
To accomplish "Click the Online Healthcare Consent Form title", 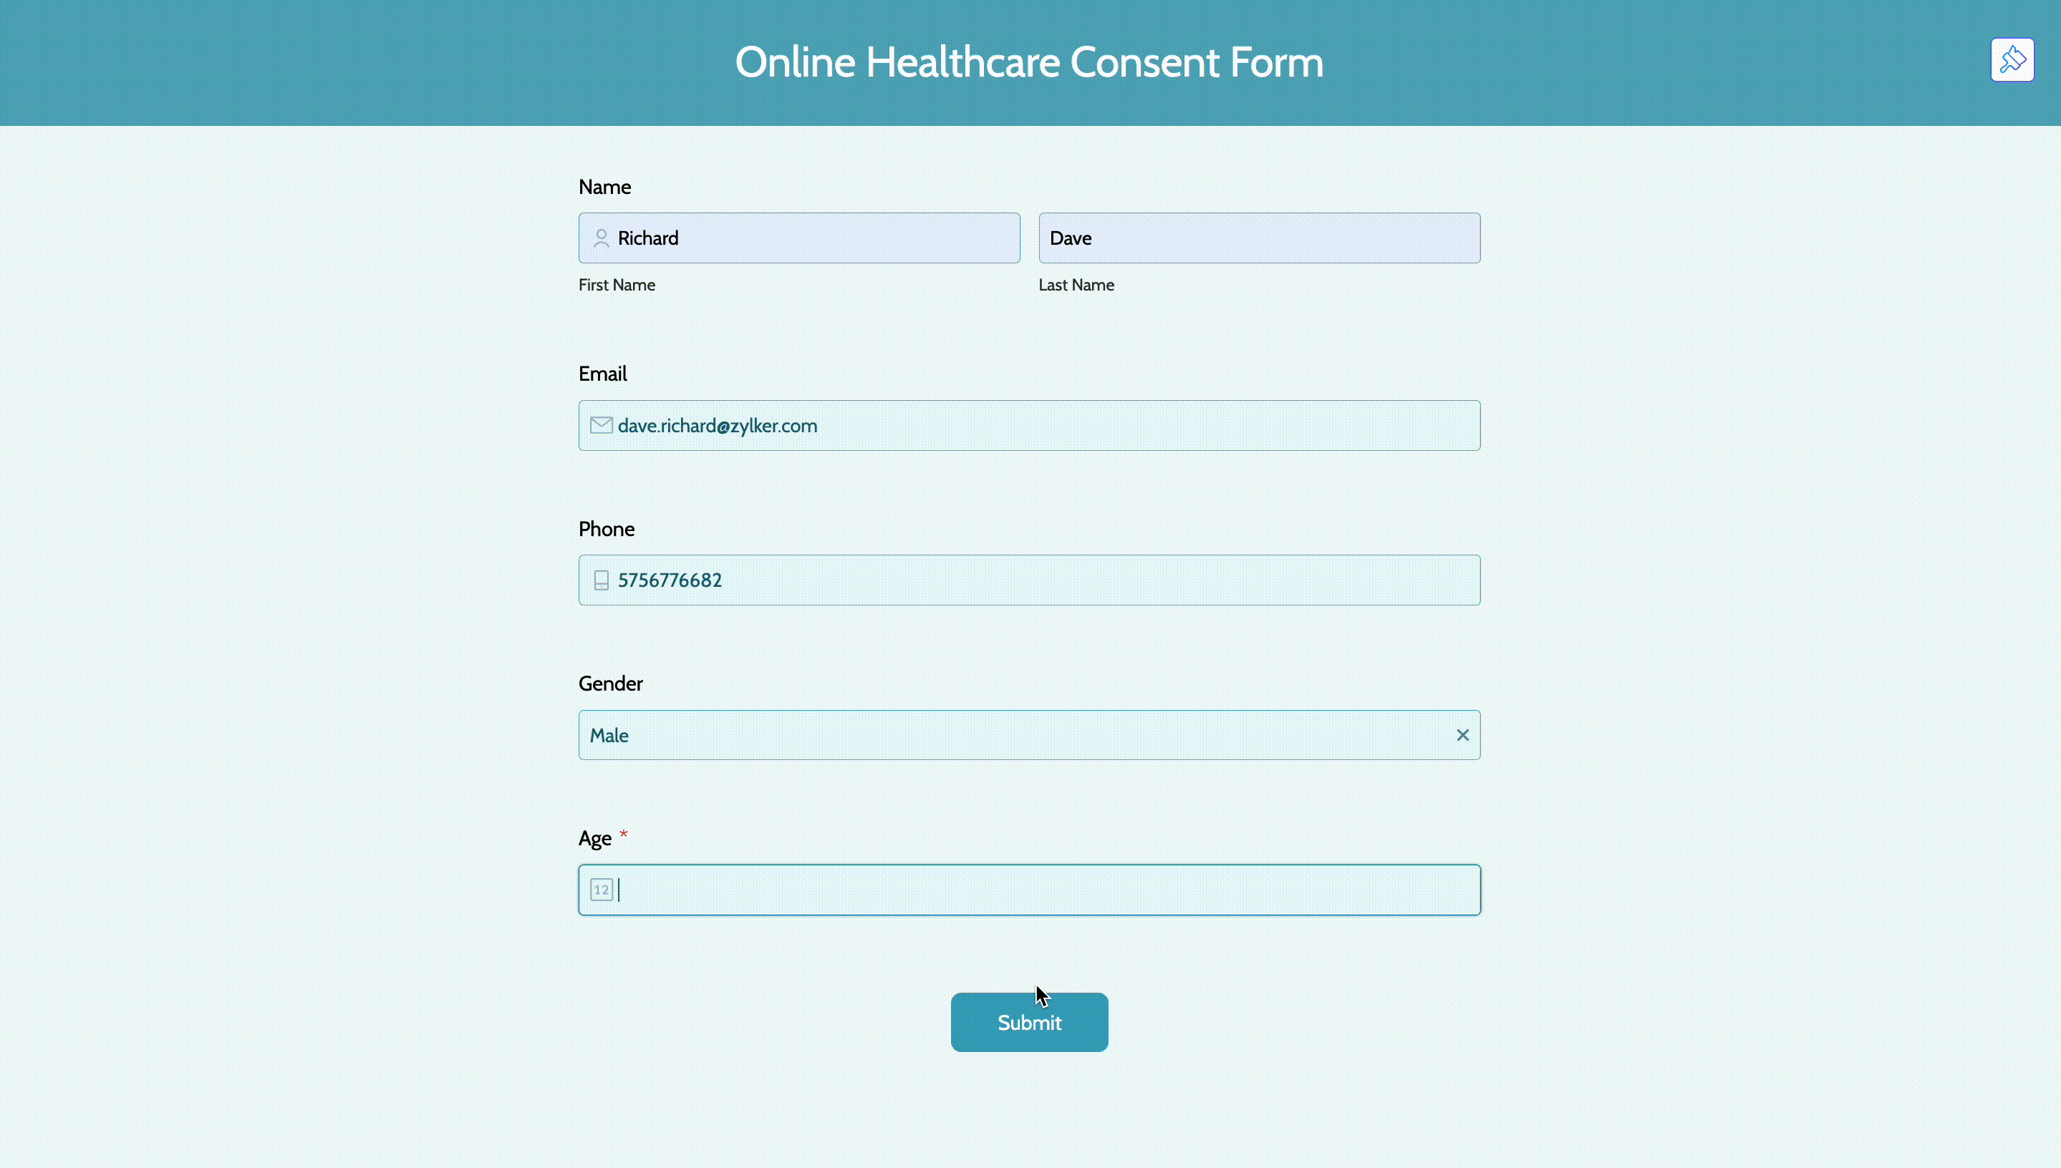I will [1029, 62].
